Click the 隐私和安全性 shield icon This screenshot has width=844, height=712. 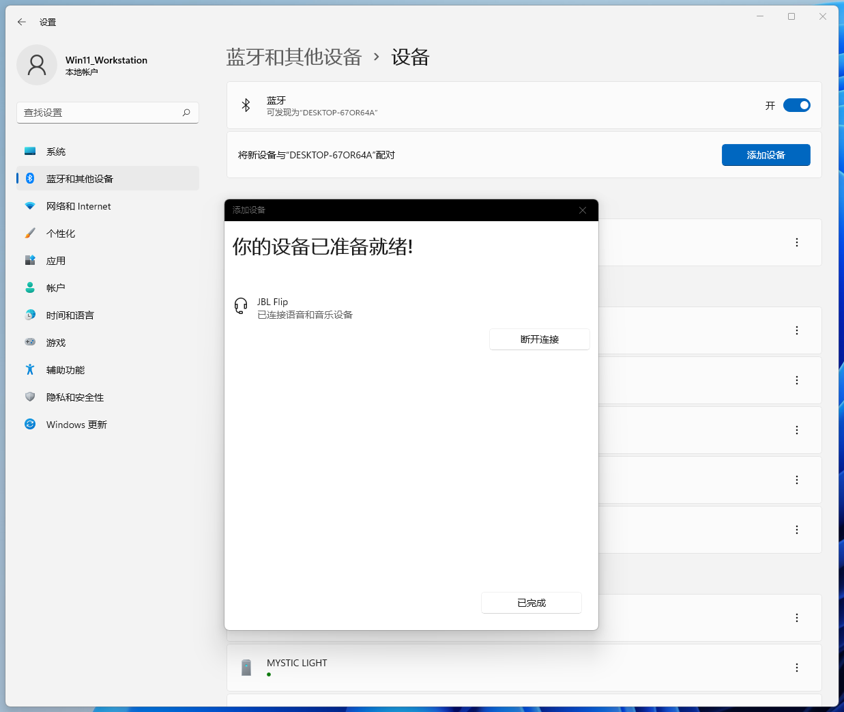click(x=30, y=397)
